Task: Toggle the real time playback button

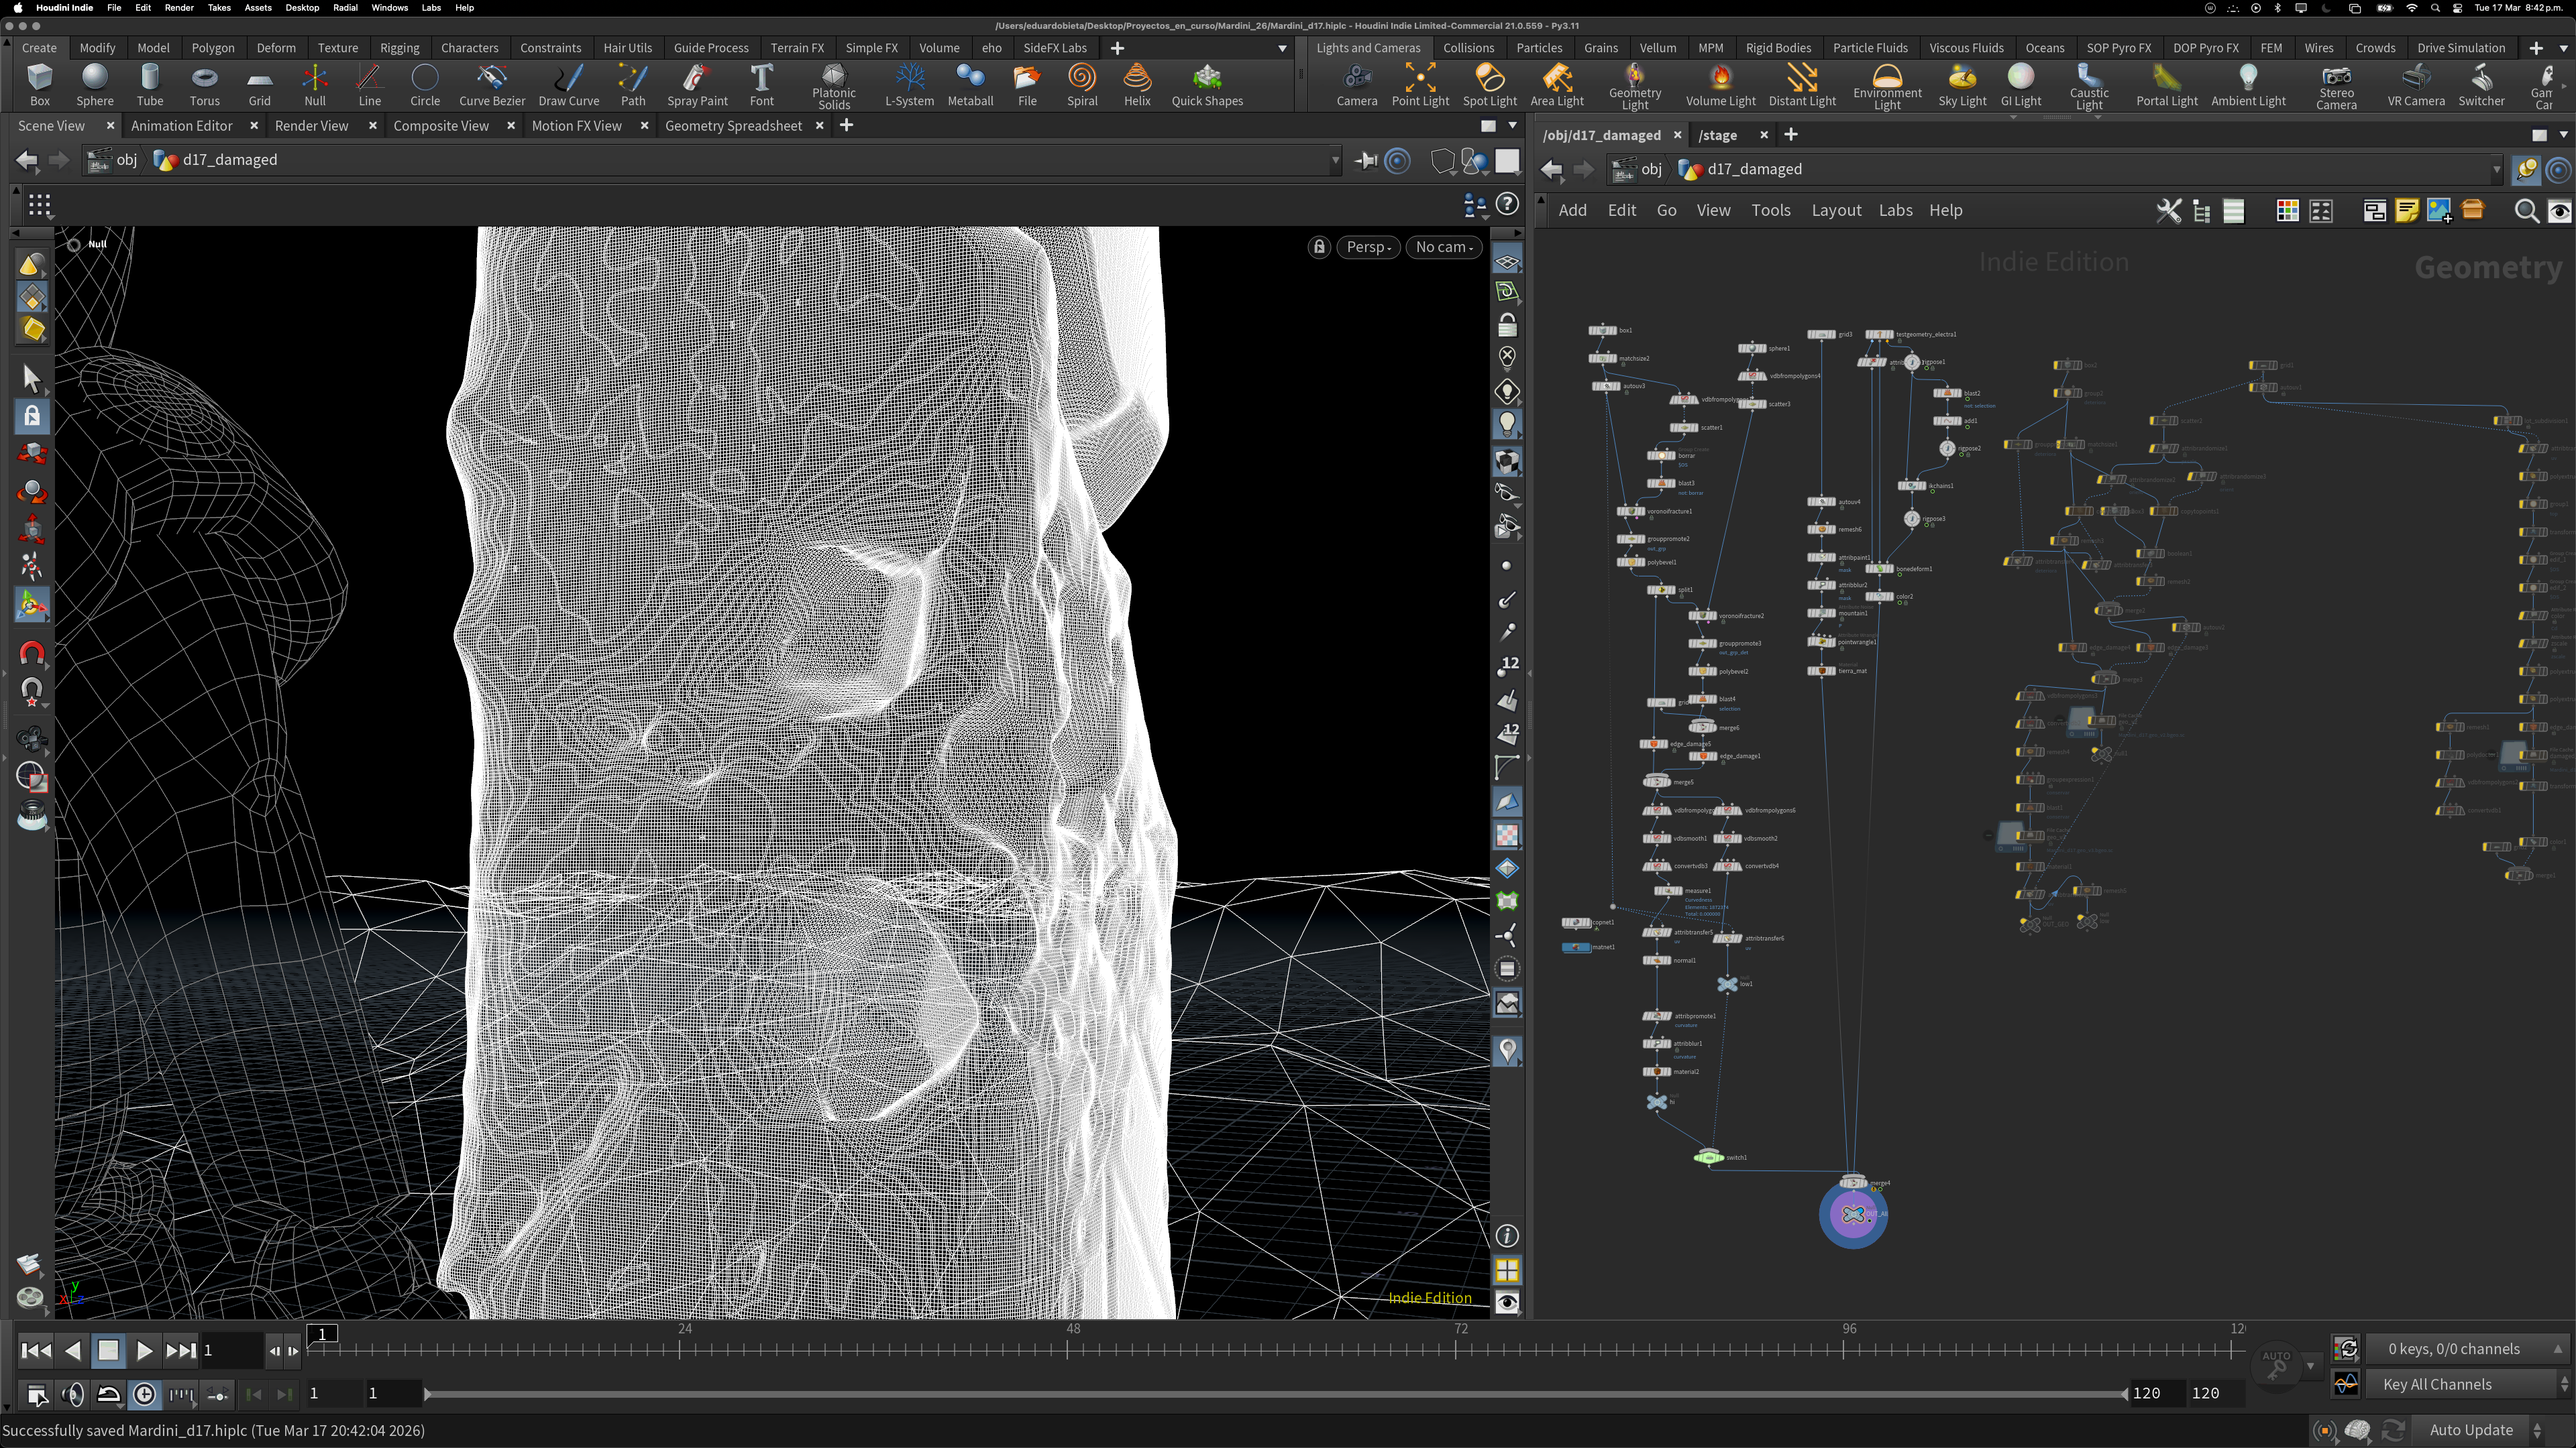Action: coord(144,1394)
